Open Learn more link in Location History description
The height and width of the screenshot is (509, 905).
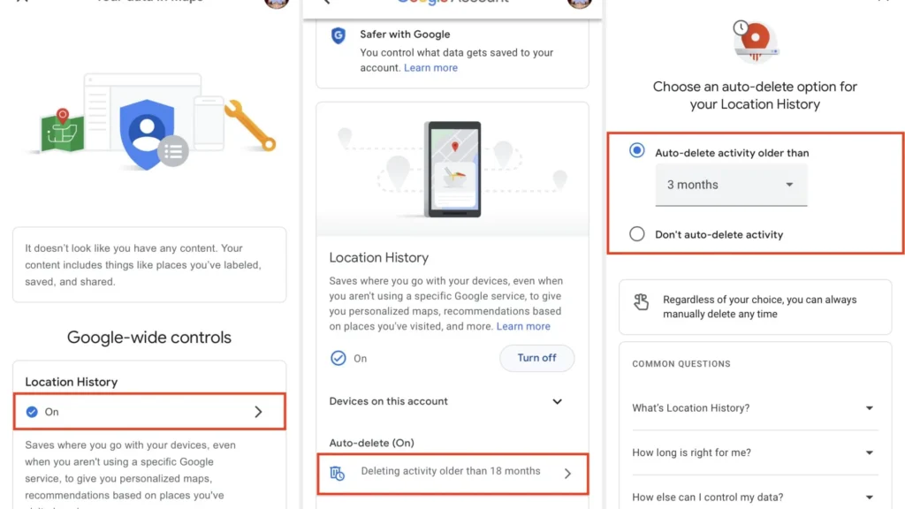(x=523, y=326)
